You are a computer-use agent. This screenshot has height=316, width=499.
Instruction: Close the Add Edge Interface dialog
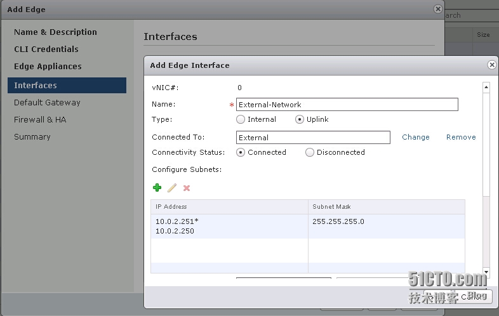(x=491, y=65)
